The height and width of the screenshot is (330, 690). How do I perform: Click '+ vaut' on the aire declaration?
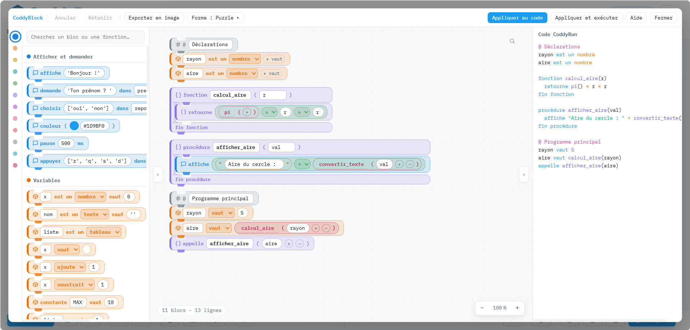pos(271,74)
